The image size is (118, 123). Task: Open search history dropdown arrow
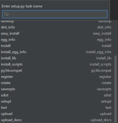[x=9, y=14]
